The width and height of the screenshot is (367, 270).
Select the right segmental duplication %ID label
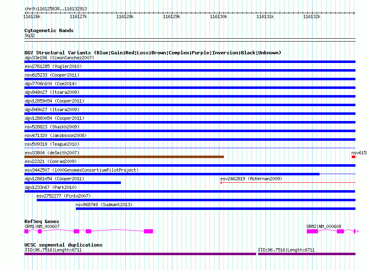pyautogui.click(x=286, y=250)
